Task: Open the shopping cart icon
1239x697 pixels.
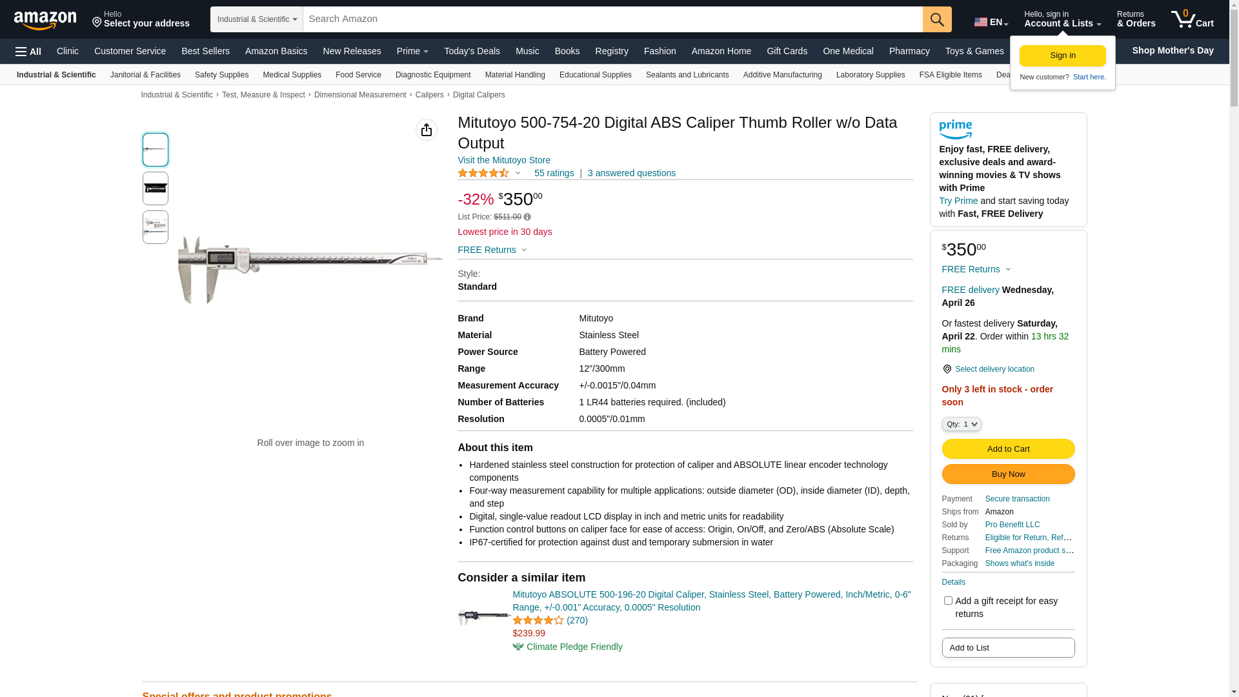Action: point(1191,19)
